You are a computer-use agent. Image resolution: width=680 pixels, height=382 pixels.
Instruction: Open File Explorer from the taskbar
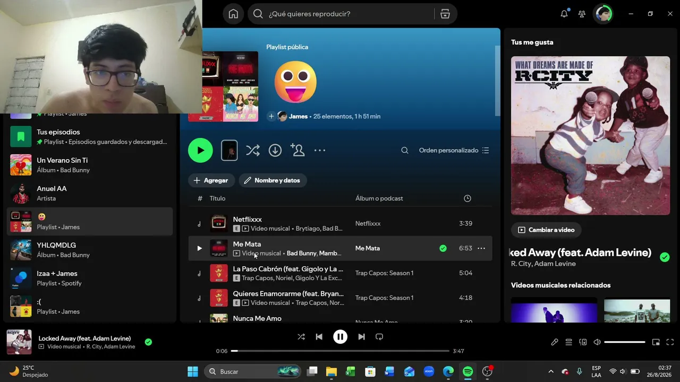click(331, 371)
